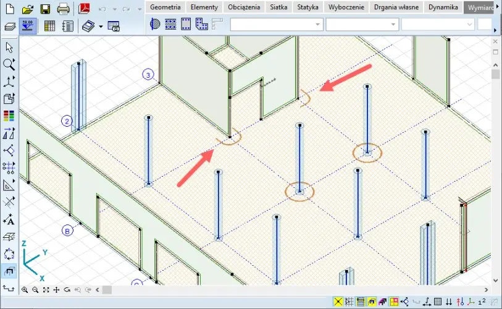
Task: Click the Geometria tab
Action: click(x=165, y=7)
